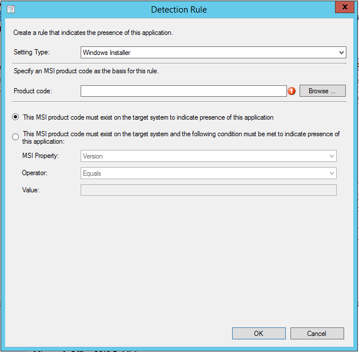Click the red error icon beside Product code
Image resolution: width=359 pixels, height=352 pixels.
292,91
